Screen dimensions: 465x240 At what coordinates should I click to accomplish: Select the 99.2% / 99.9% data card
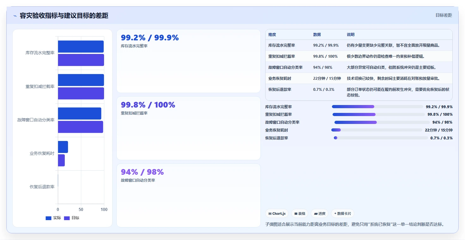pyautogui.click(x=188, y=61)
